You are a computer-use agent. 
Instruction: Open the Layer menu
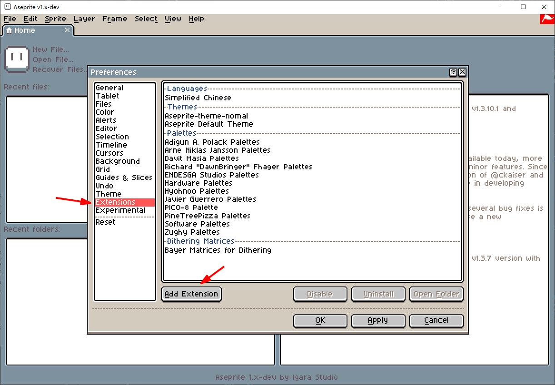point(84,19)
